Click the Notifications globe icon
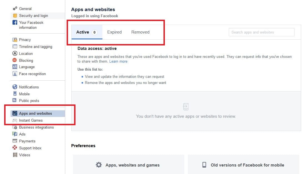 tap(15, 87)
